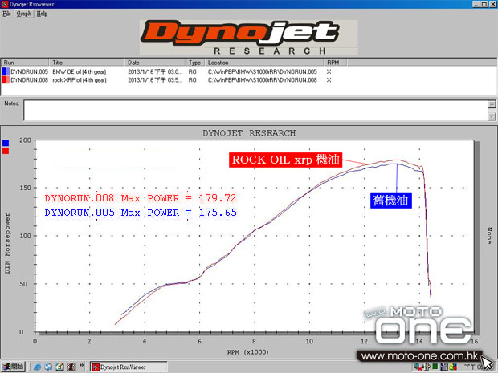Click the Location column header
Image resolution: width=498 pixels, height=373 pixels.
pos(264,63)
